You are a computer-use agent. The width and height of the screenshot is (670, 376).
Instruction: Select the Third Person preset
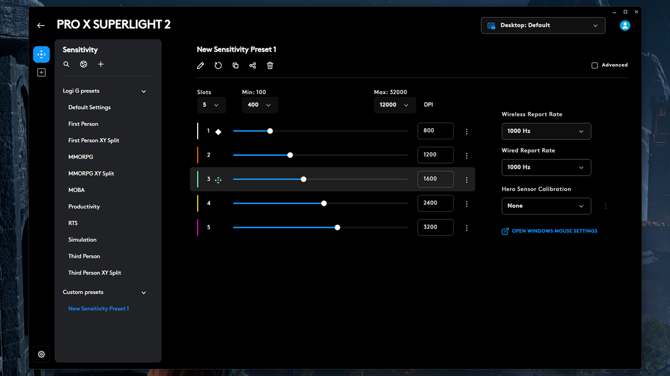coord(84,256)
